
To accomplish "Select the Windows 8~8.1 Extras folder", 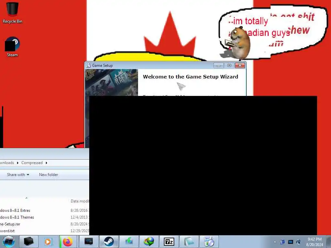I will pyautogui.click(x=15, y=211).
